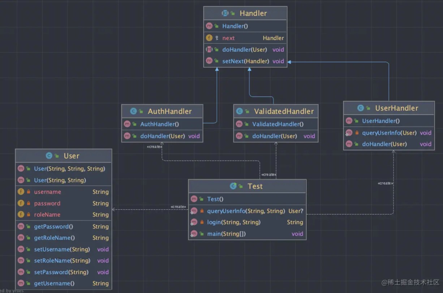Click the lock icon beside roleName field
Viewport: 443px width, 293px height.
point(29,215)
